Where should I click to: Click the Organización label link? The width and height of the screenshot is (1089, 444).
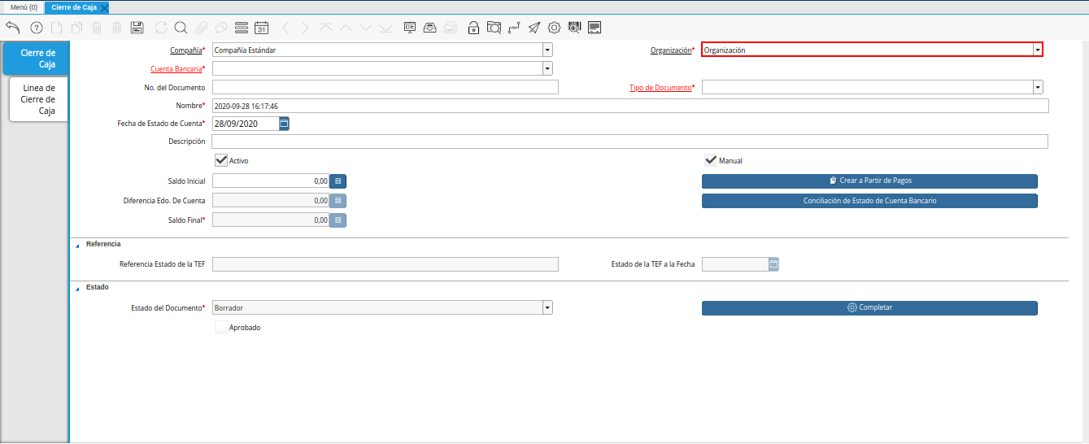coord(670,50)
